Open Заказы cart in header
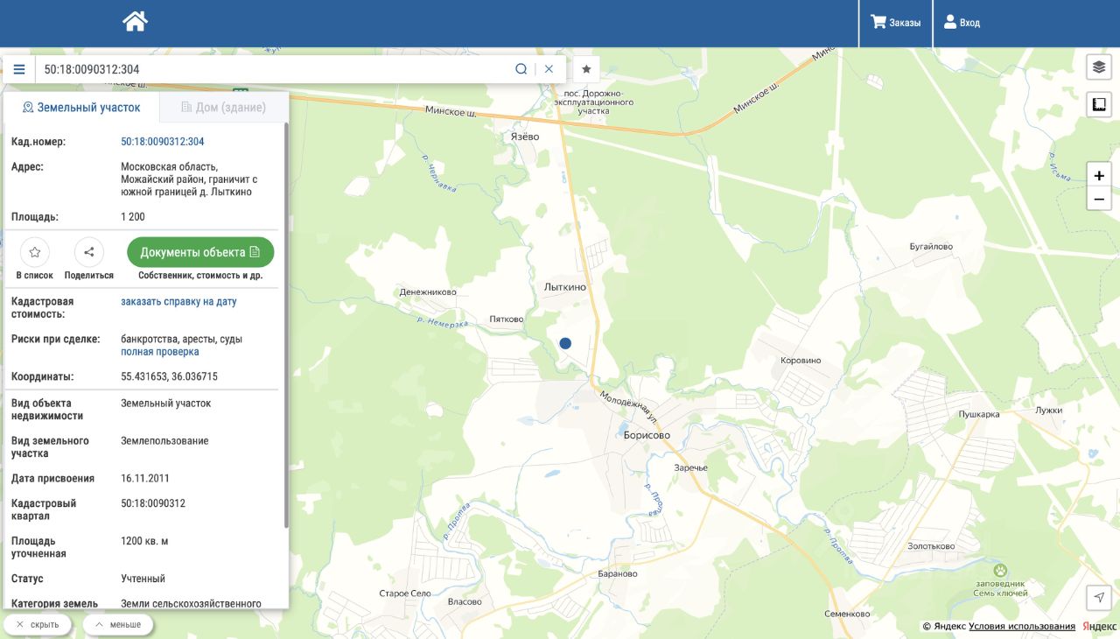The height and width of the screenshot is (639, 1120). tap(895, 23)
